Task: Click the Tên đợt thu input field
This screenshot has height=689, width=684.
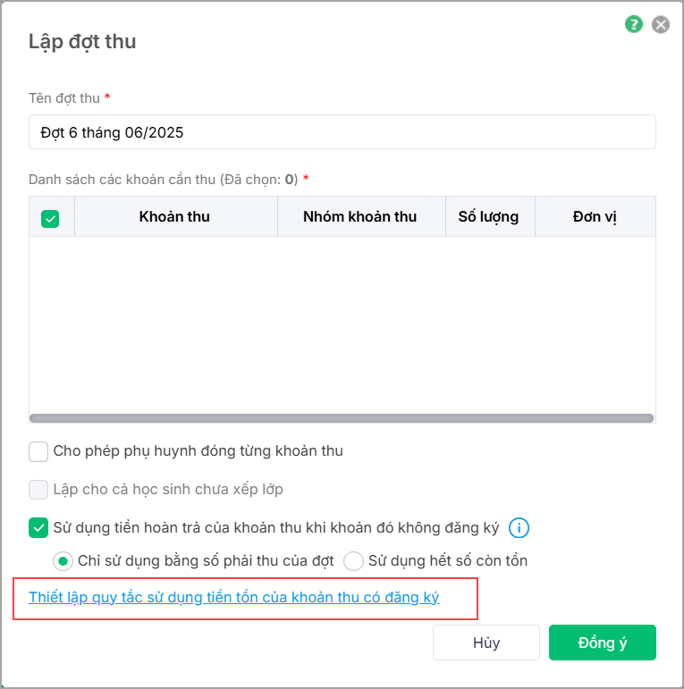Action: click(x=342, y=132)
